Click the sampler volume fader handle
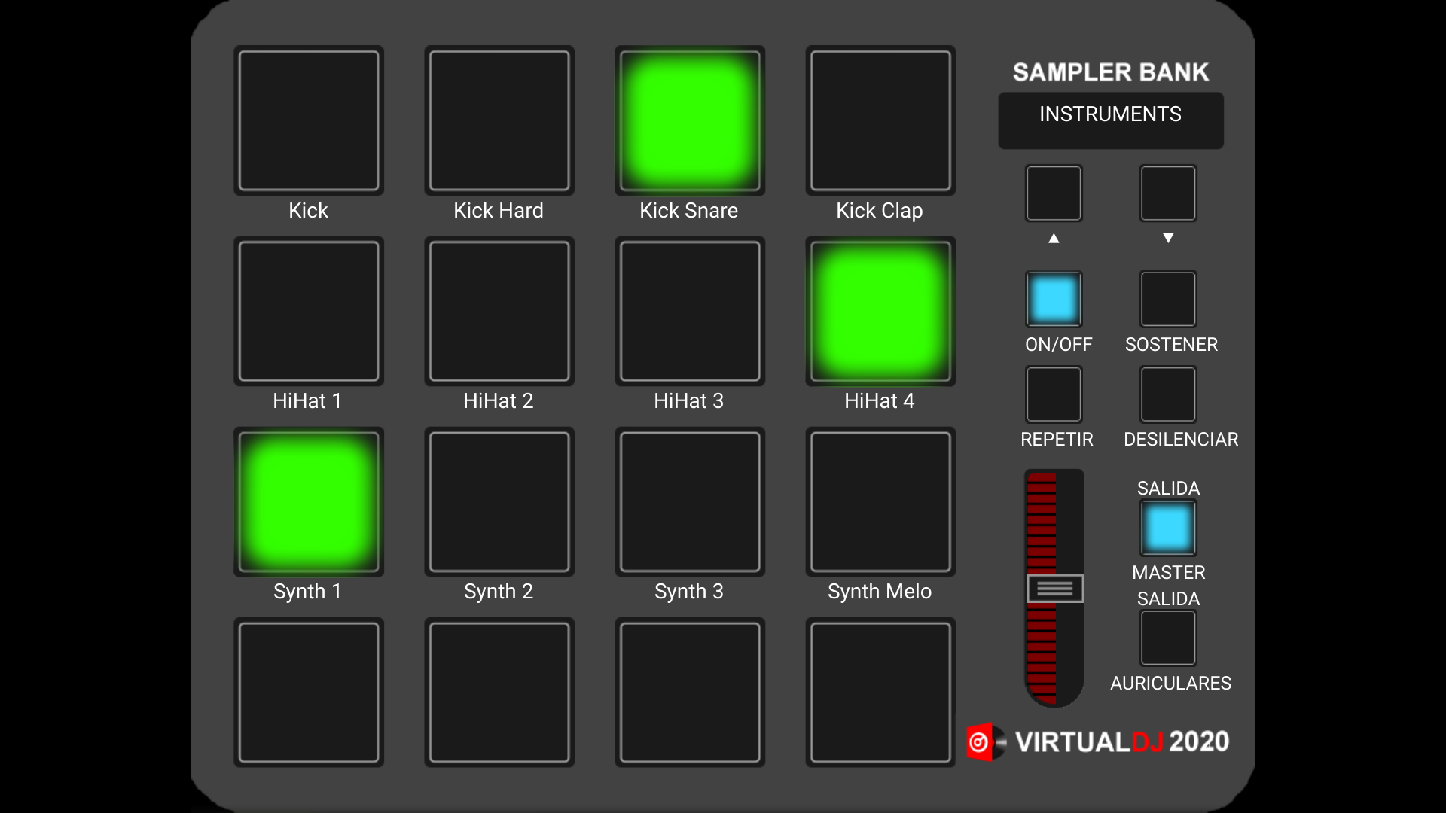 click(x=1055, y=589)
